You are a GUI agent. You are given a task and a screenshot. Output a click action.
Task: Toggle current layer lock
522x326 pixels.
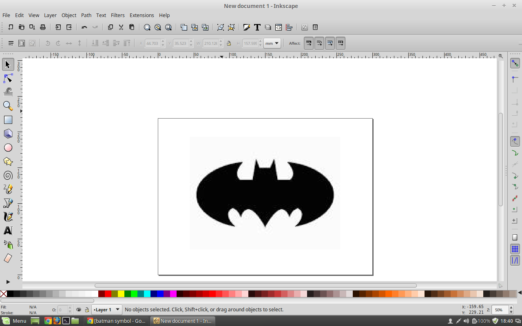click(x=87, y=310)
